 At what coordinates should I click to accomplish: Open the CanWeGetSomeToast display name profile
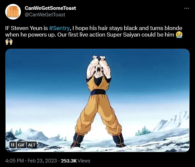[x=50, y=8]
